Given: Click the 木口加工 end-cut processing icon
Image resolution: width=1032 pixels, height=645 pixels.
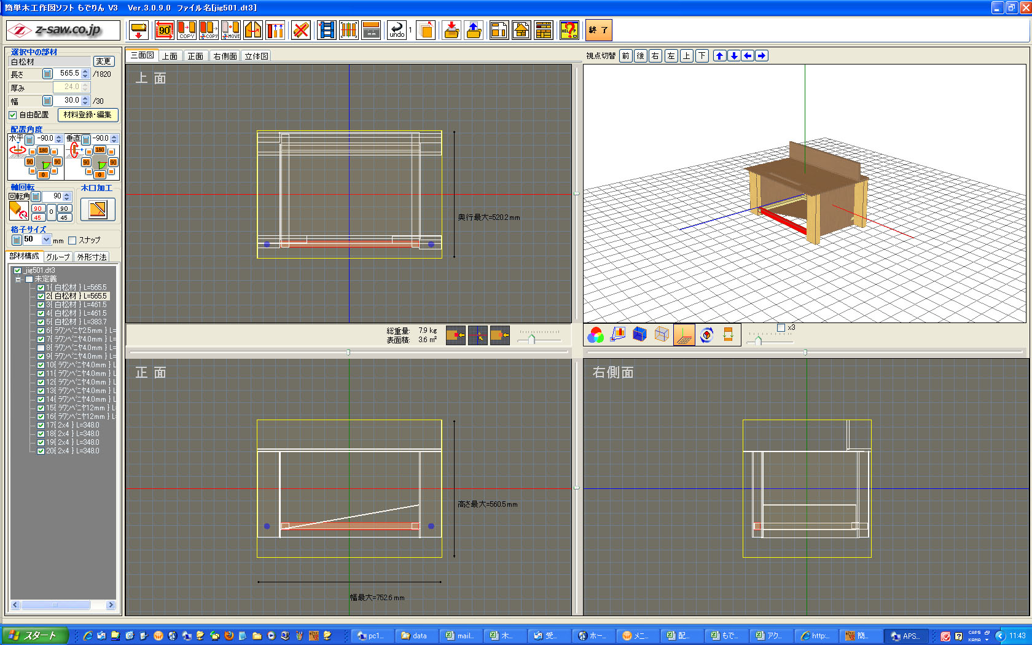Looking at the screenshot, I should (98, 209).
